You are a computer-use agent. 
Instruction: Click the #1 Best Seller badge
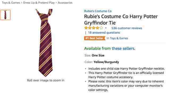point(95,38)
